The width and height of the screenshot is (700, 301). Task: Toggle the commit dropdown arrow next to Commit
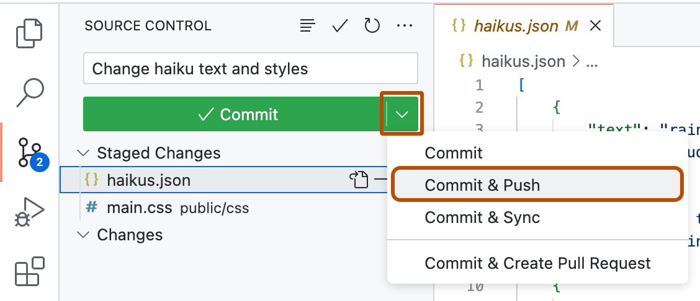[x=402, y=114]
